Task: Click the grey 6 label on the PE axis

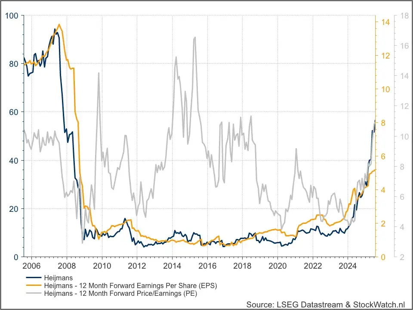Action: click(x=402, y=197)
